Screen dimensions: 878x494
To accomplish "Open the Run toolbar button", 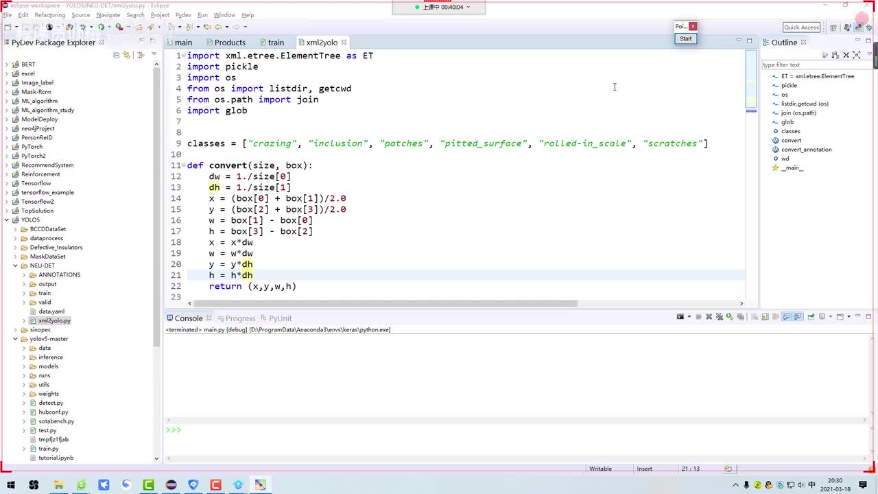I will 101,27.
